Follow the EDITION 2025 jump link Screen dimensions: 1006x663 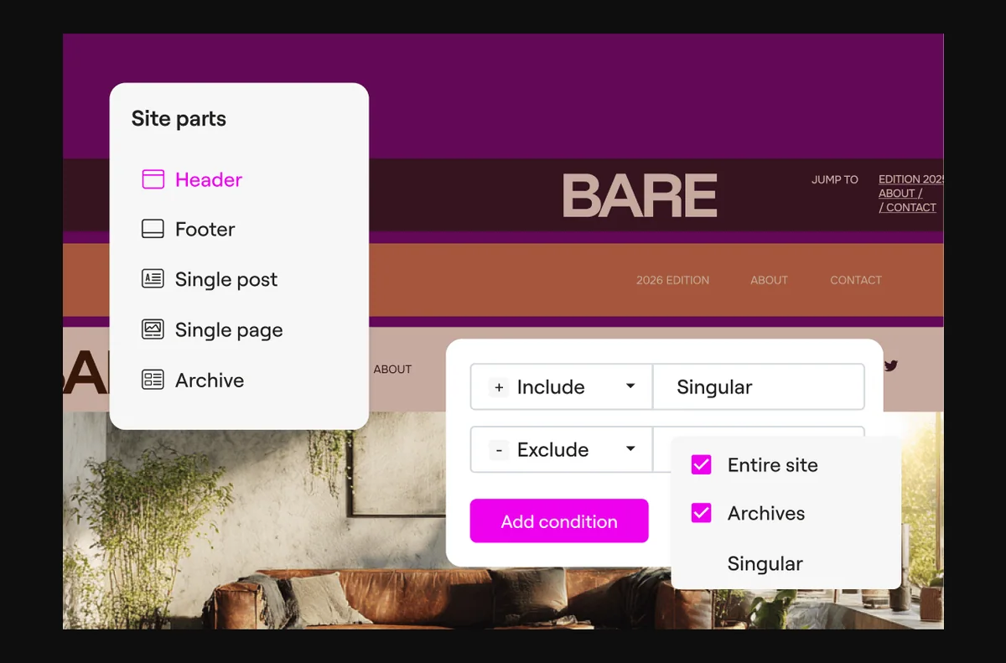[911, 179]
